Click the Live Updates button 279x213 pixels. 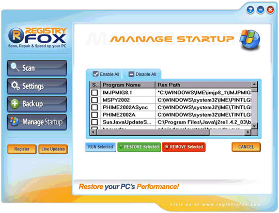tap(53, 149)
